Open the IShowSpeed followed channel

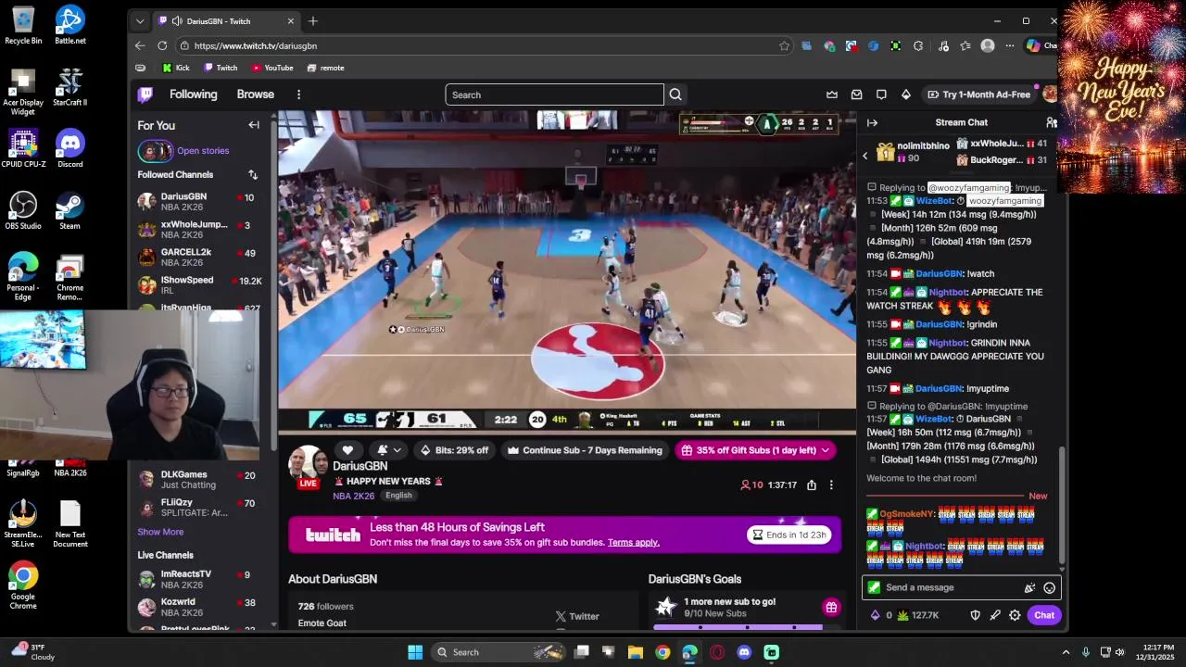198,284
